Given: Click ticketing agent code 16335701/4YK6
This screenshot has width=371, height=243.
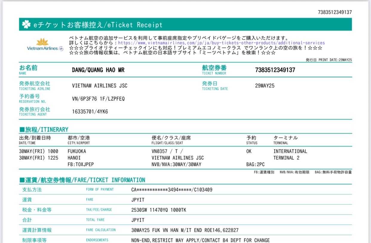Looking at the screenshot, I should (x=90, y=112).
